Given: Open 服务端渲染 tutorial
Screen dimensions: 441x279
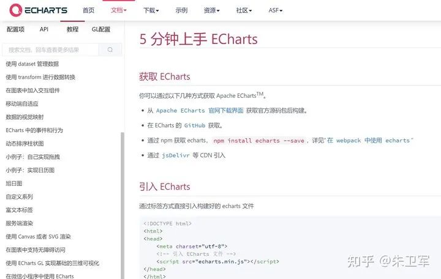Looking at the screenshot, I should click(x=20, y=223).
